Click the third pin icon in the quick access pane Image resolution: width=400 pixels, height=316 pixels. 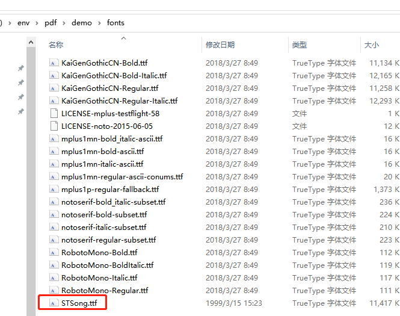(21, 97)
